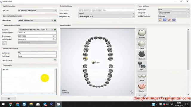The image size is (191, 107).
Task: Click into the Comments text box
Action: click(28, 80)
